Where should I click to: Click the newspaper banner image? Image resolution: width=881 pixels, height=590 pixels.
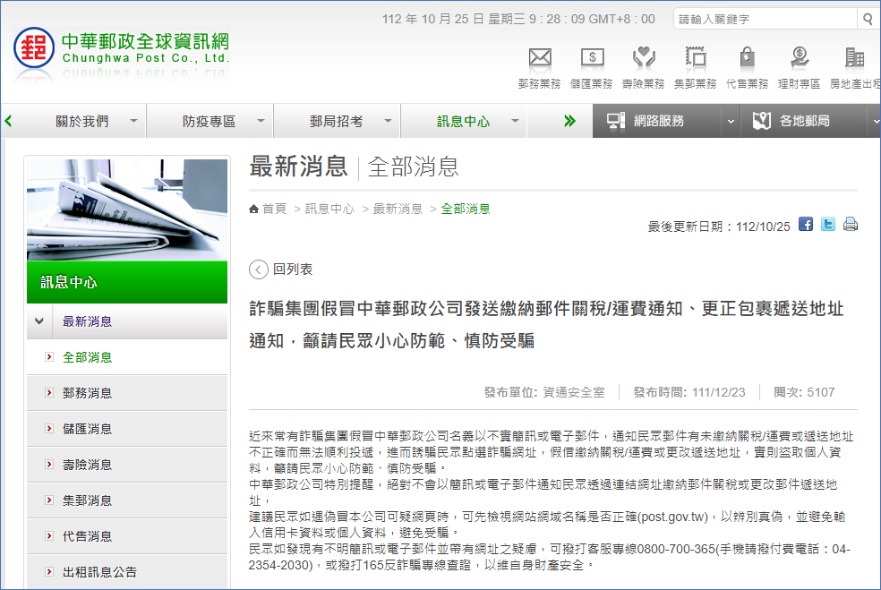pos(127,209)
